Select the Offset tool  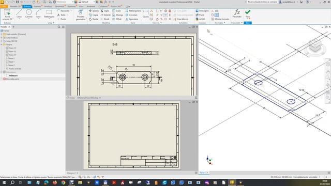117,19
